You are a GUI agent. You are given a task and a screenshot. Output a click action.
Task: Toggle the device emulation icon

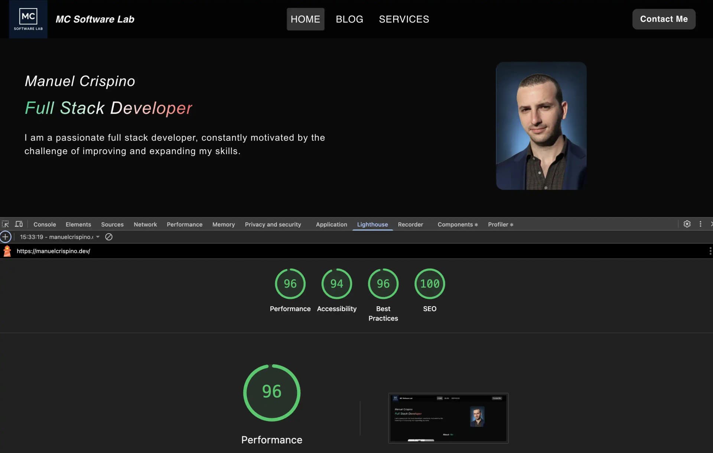[19, 224]
